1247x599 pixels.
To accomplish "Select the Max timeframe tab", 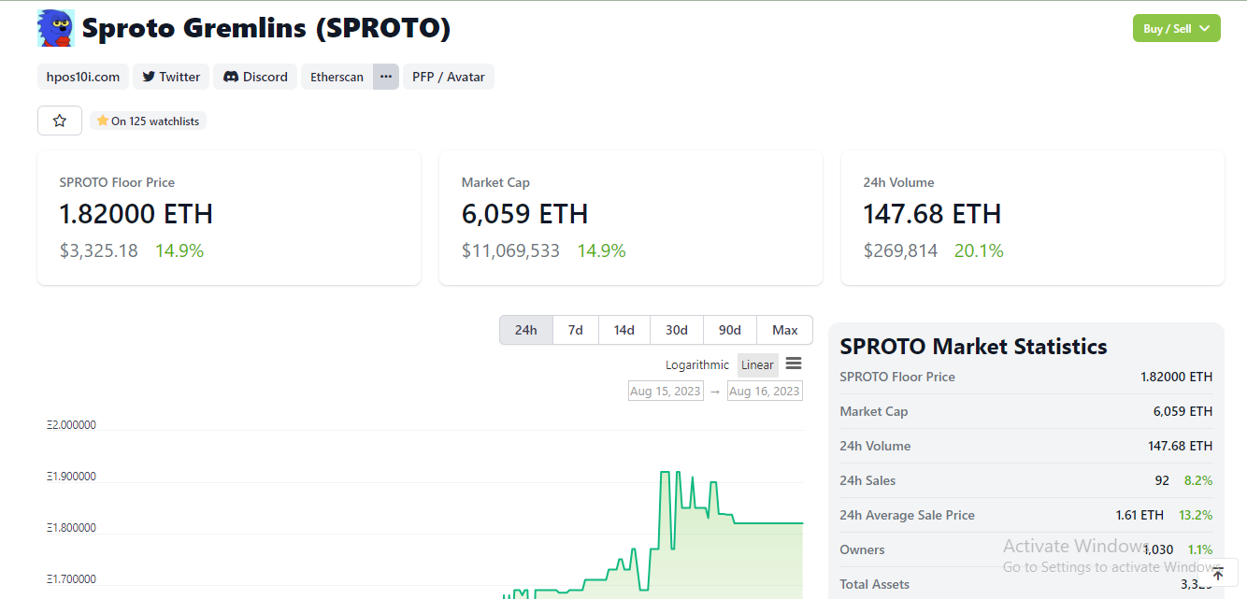I will [784, 329].
